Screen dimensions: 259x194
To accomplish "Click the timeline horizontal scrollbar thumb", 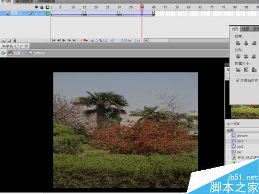I will click(x=159, y=40).
